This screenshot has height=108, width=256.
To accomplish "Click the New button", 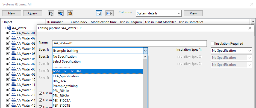I will tap(11, 13).
